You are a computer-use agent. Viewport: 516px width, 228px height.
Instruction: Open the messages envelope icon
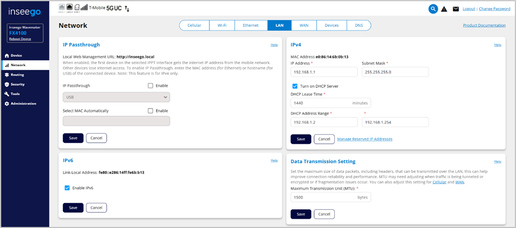pos(456,9)
